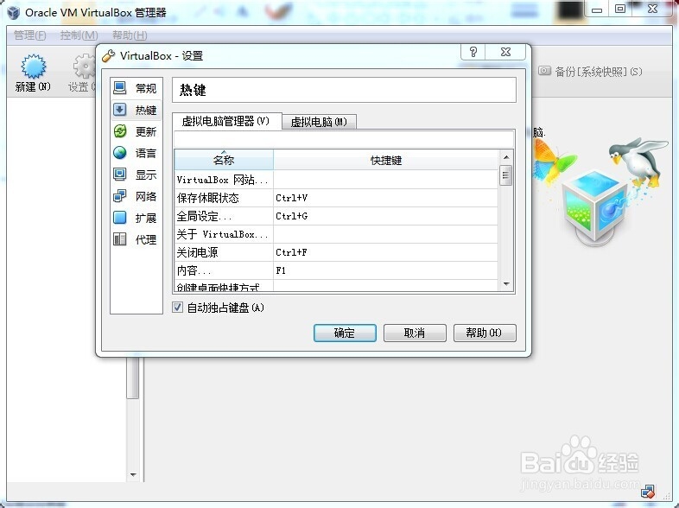
Task: Select the 扩展 (Extensions) blue square icon
Action: pyautogui.click(x=119, y=218)
